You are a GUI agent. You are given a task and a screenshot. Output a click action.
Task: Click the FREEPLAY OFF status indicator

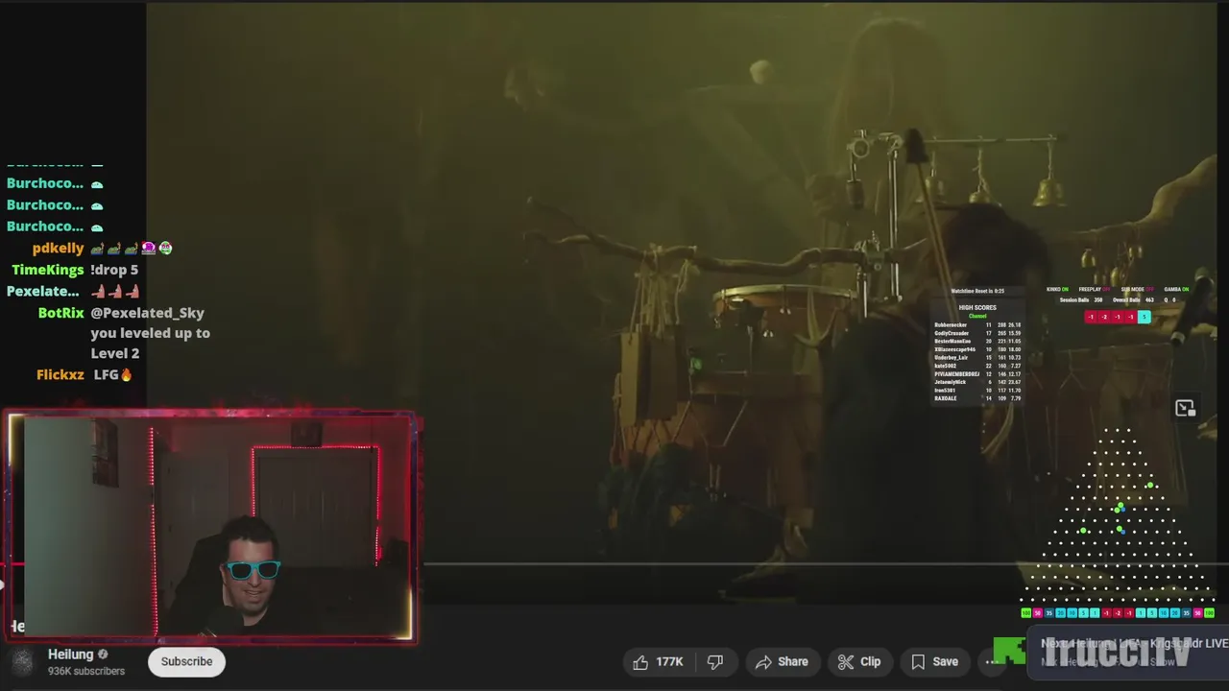1095,289
